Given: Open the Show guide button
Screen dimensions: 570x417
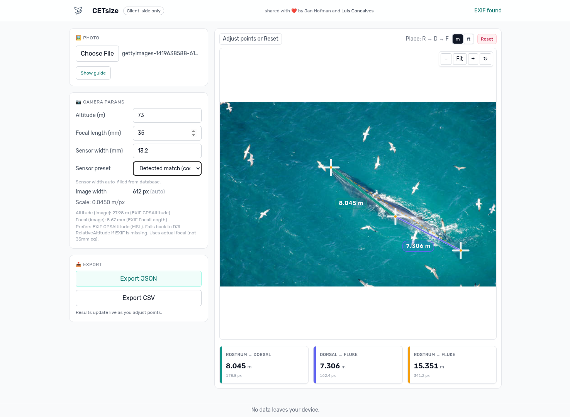Looking at the screenshot, I should [93, 73].
